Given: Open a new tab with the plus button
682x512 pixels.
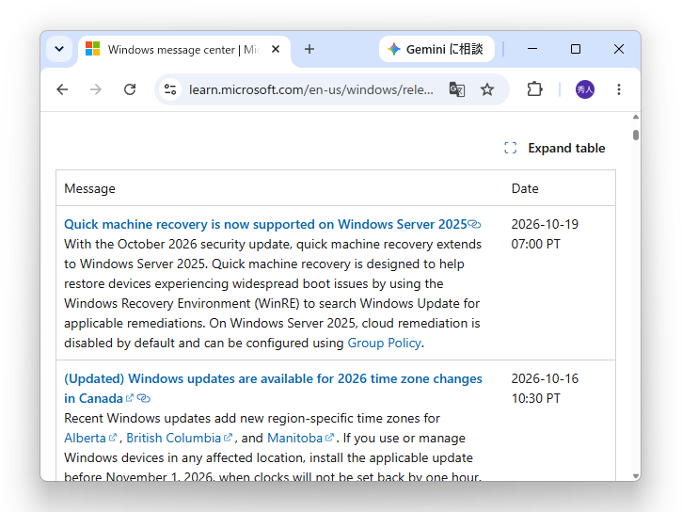Looking at the screenshot, I should 309,49.
